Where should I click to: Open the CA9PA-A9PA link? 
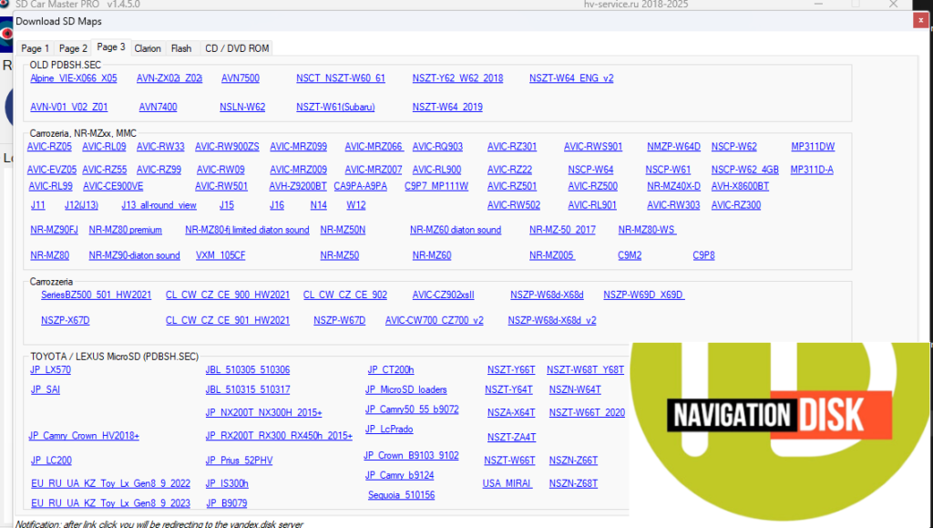click(x=360, y=186)
